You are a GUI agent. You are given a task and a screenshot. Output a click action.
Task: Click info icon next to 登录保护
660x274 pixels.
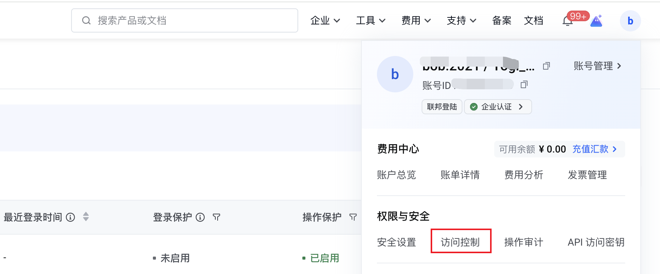coord(200,217)
